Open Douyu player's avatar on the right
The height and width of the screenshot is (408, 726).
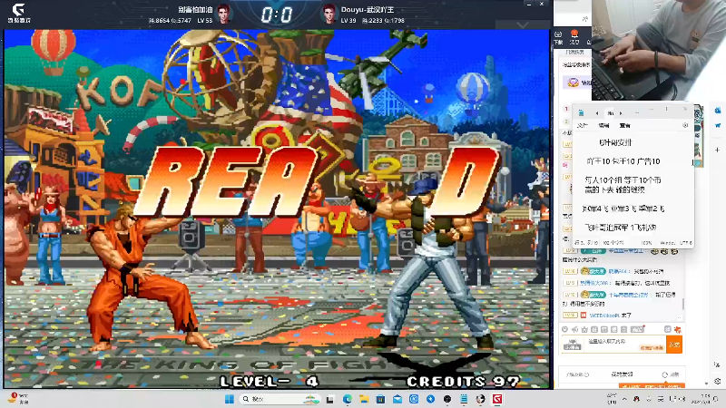click(x=329, y=14)
